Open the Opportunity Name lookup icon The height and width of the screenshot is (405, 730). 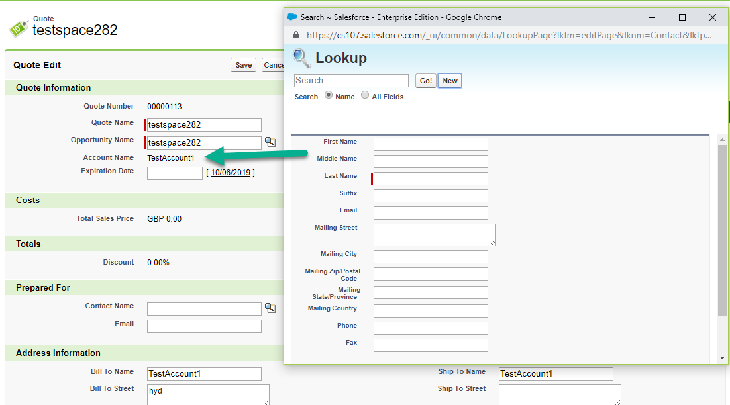click(270, 142)
